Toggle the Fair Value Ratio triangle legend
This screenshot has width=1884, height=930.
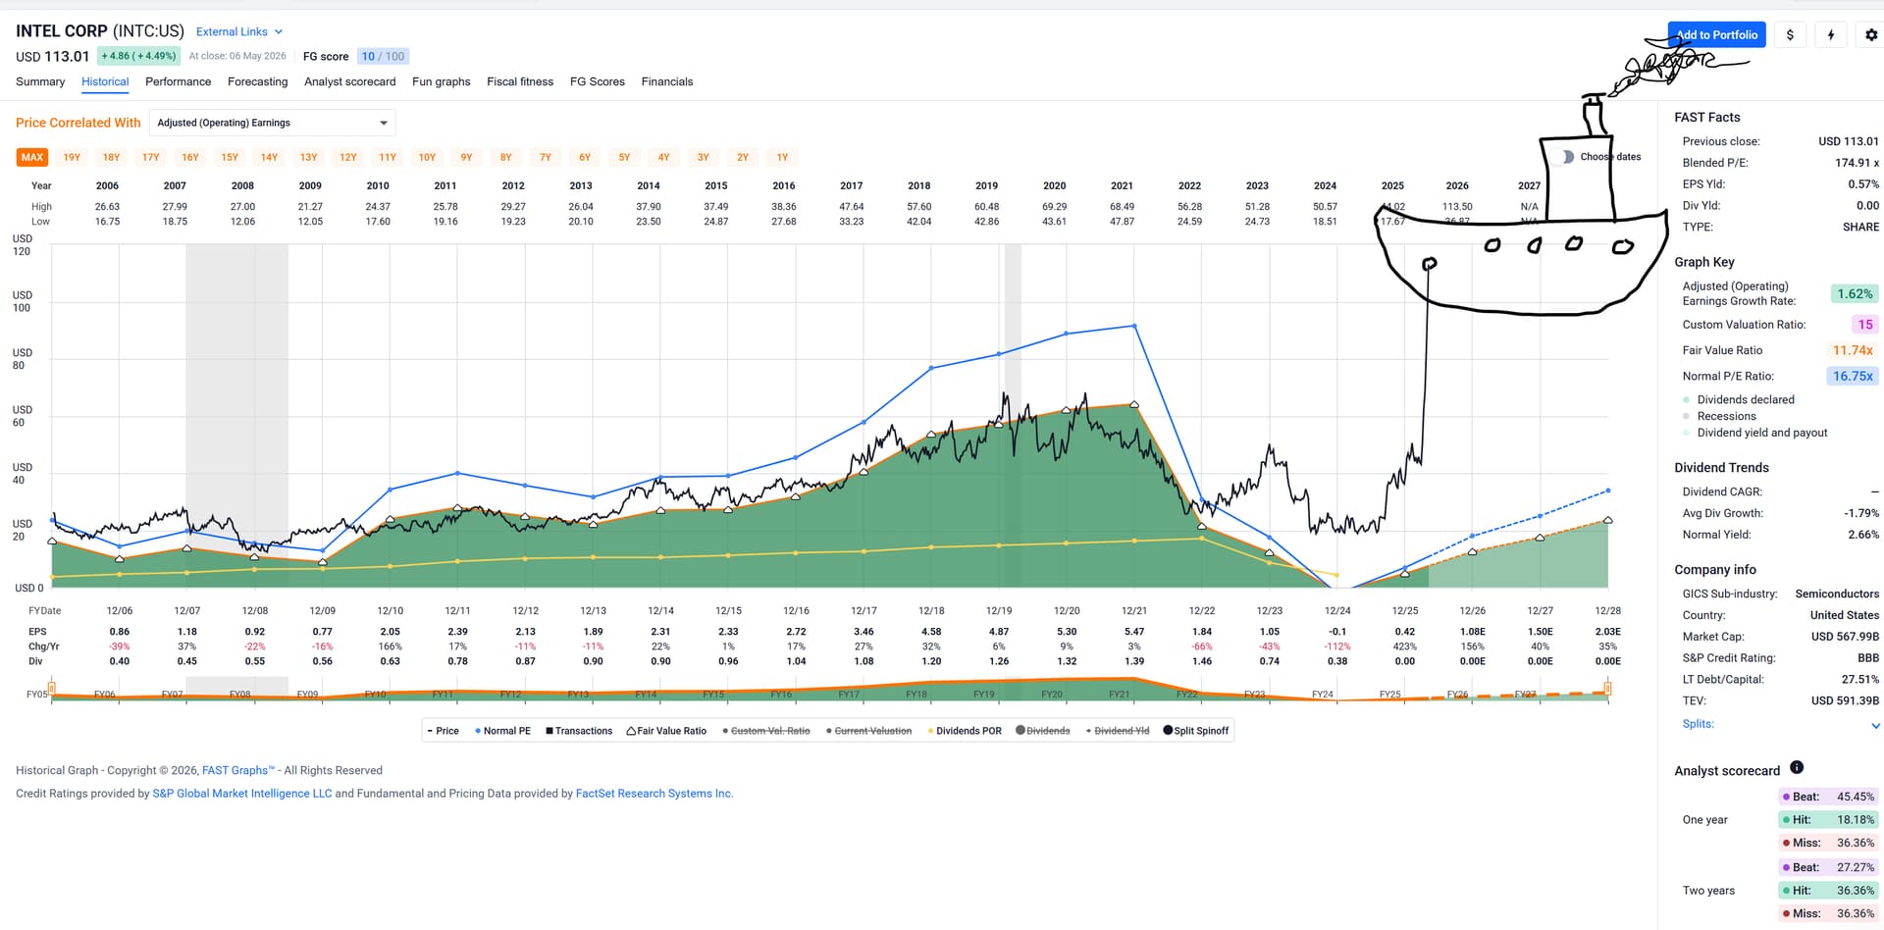coord(631,731)
